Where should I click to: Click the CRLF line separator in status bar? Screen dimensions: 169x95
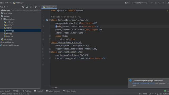(x=145, y=94)
